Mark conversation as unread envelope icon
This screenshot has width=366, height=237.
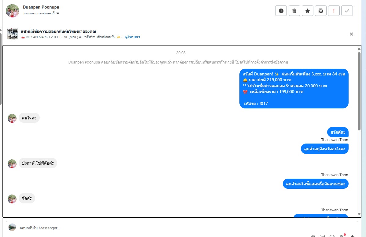[x=320, y=11]
